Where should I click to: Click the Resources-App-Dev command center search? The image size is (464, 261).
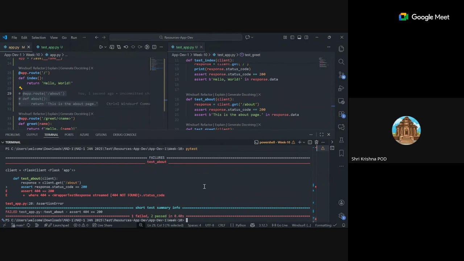click(x=176, y=37)
